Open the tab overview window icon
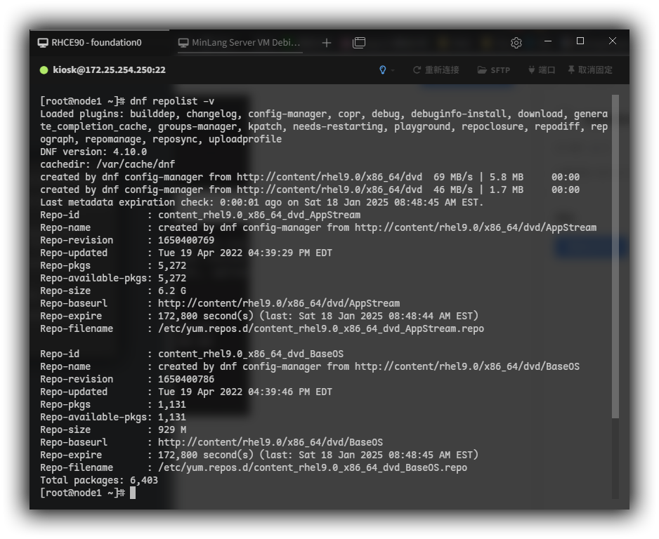This screenshot has height=539, width=659. (x=359, y=43)
